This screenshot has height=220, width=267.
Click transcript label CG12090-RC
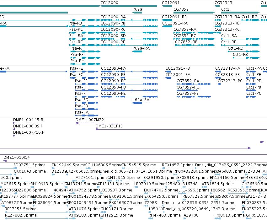pos(113,30)
